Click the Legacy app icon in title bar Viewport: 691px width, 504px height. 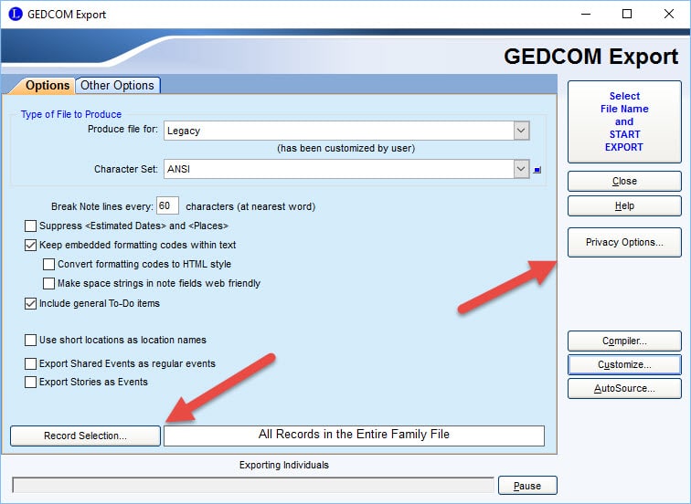click(x=14, y=14)
